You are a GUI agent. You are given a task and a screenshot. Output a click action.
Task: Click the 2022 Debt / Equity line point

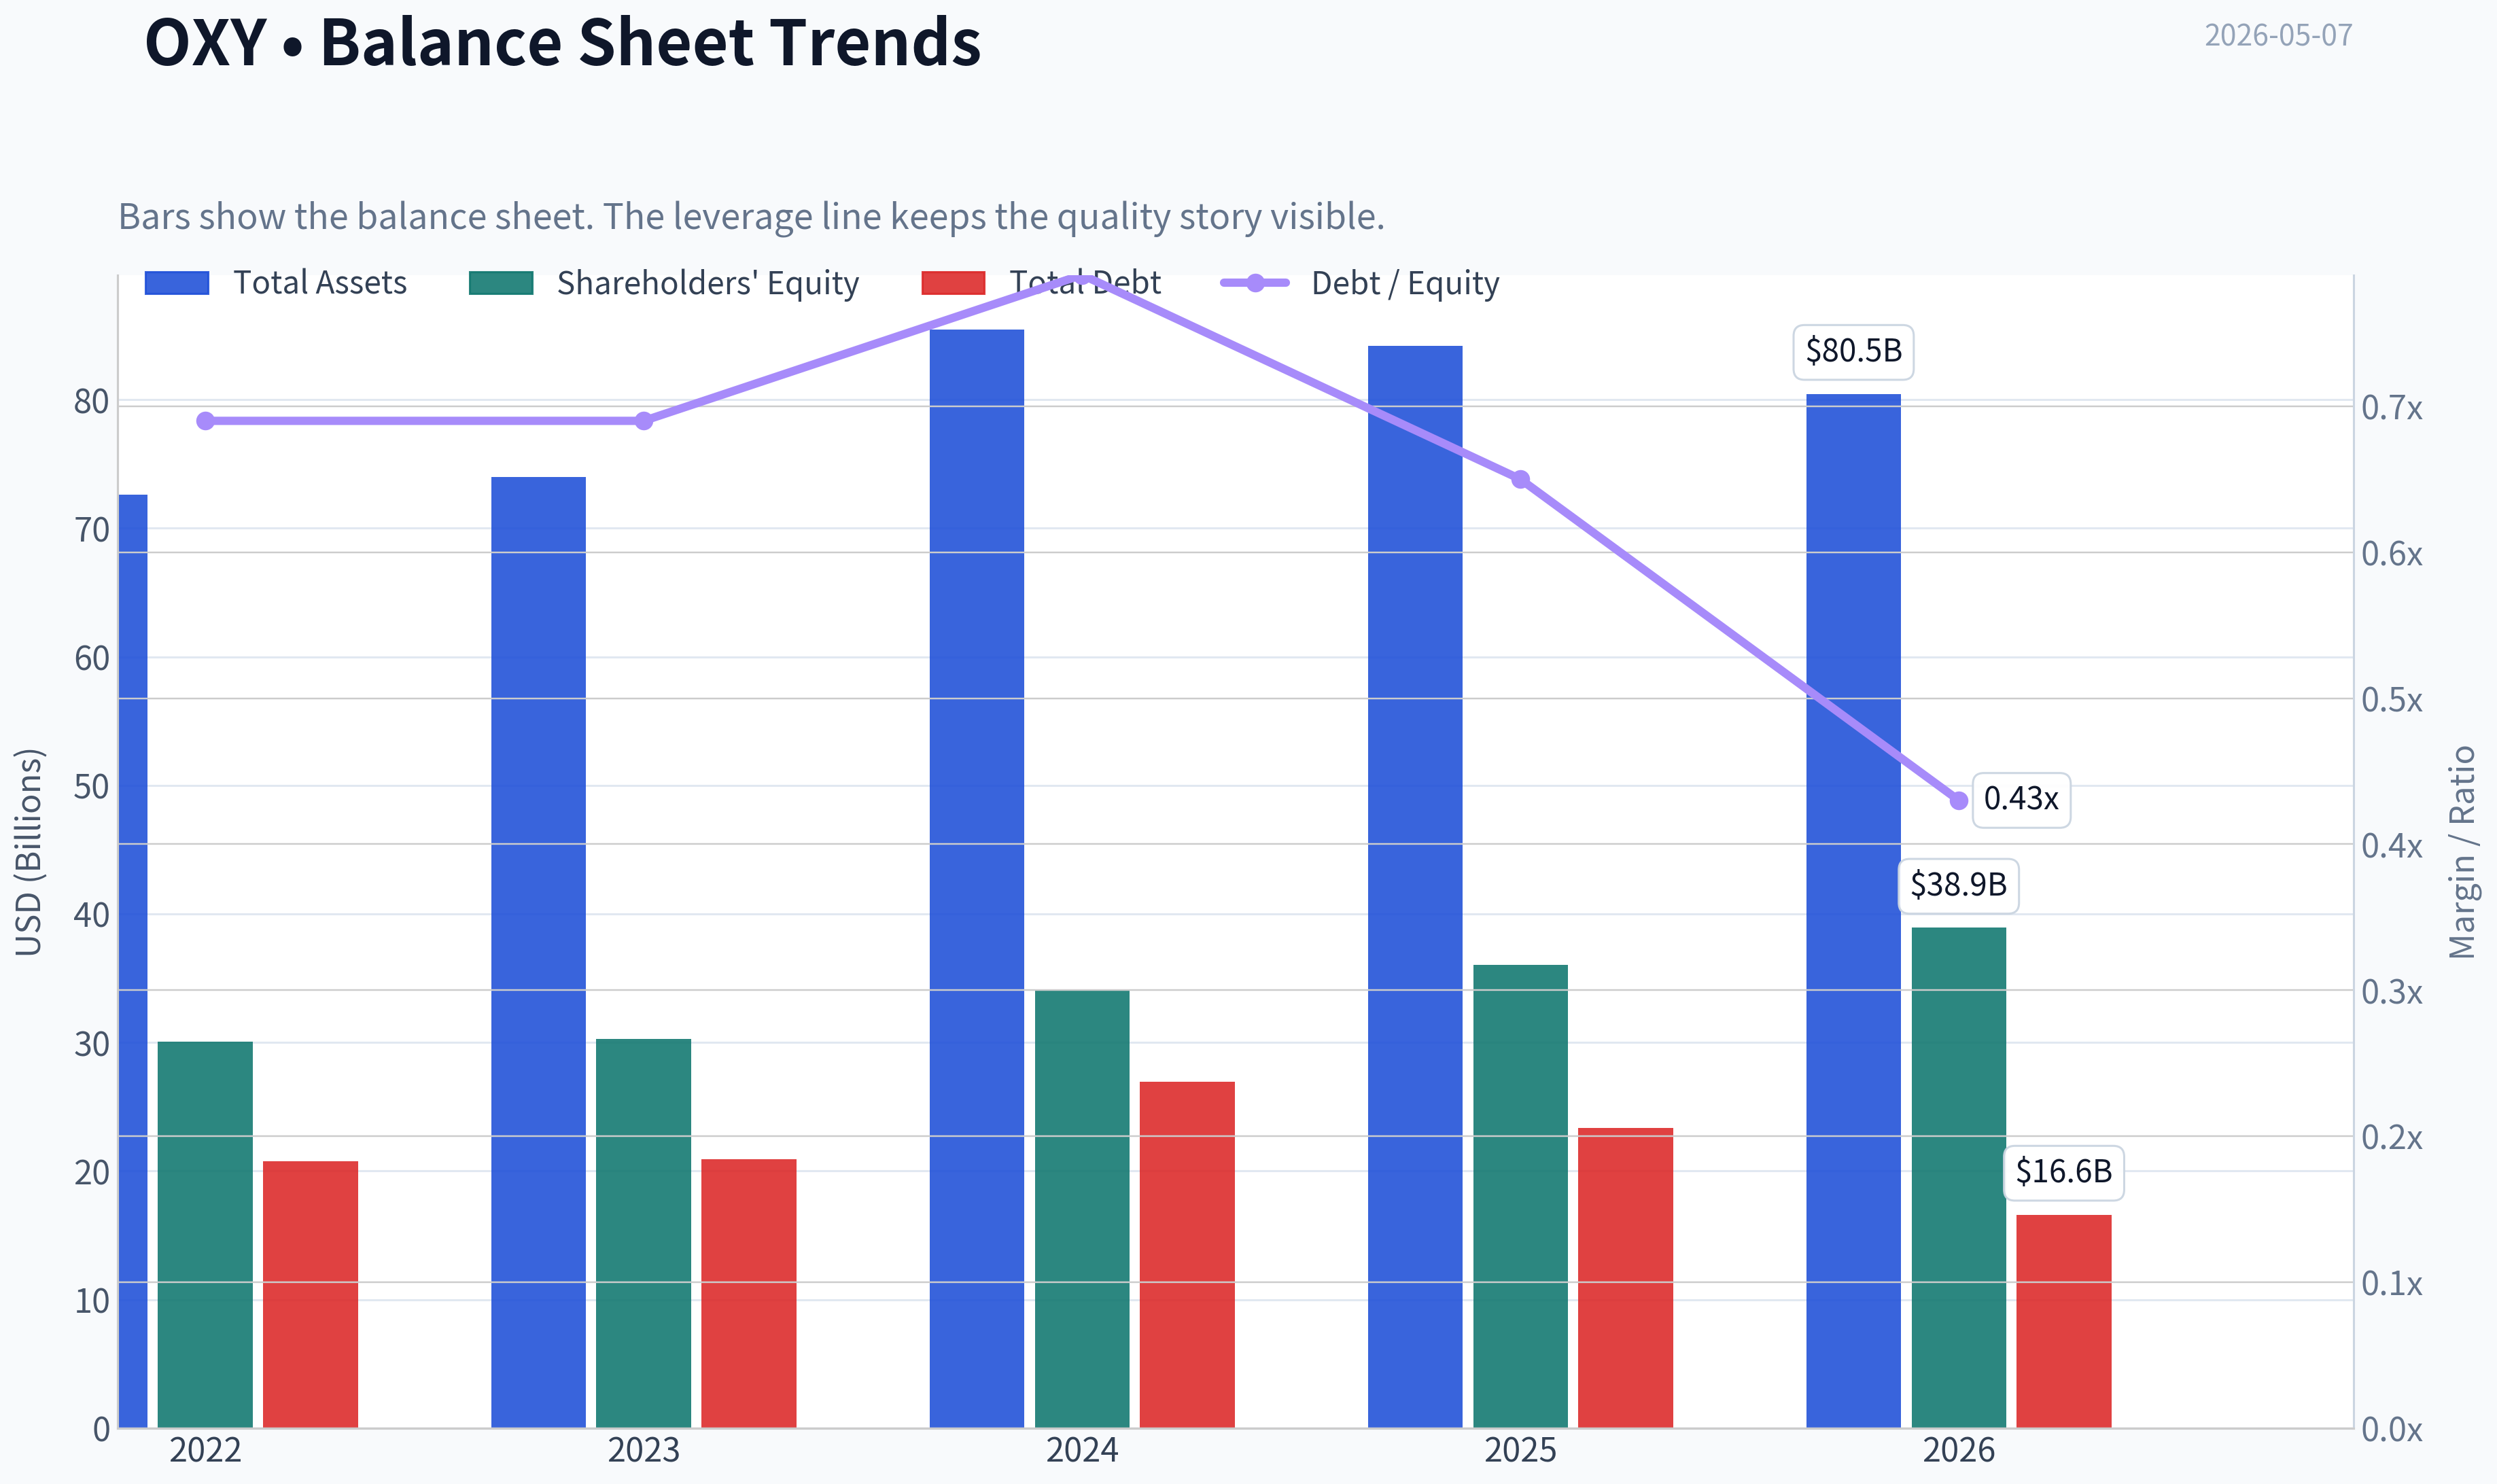click(205, 421)
